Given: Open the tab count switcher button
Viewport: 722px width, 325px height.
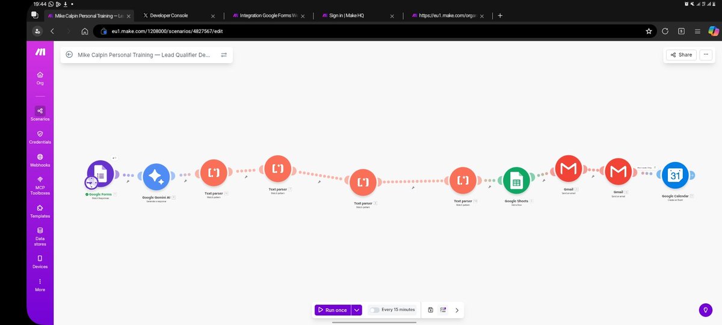Looking at the screenshot, I should (681, 31).
